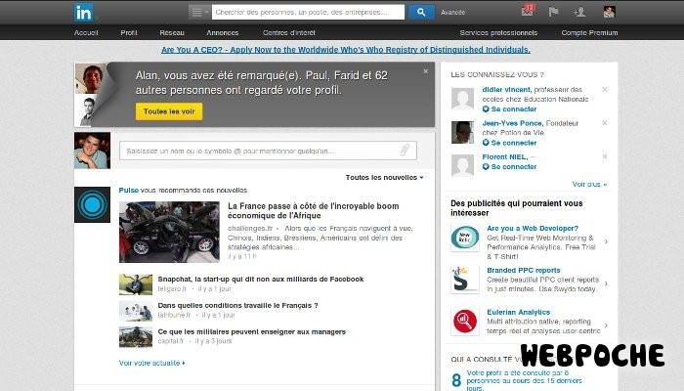Open the latribune.fr article thumbnail
This screenshot has width=684, height=391.
136,311
